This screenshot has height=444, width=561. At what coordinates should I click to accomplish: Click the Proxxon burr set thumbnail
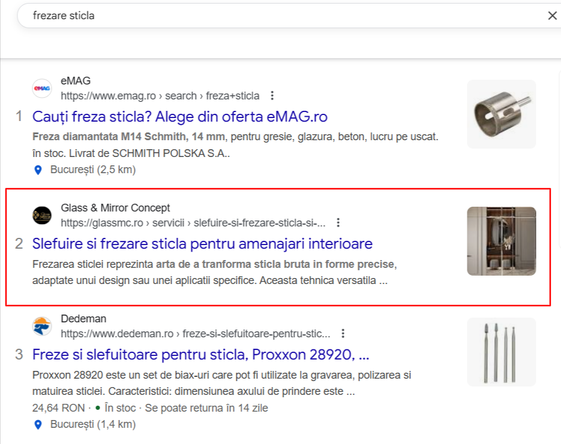pos(501,352)
